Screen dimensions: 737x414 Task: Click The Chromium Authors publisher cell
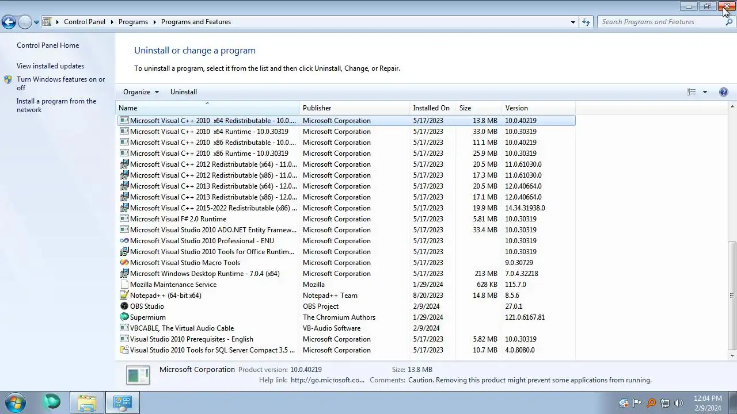[x=339, y=317]
